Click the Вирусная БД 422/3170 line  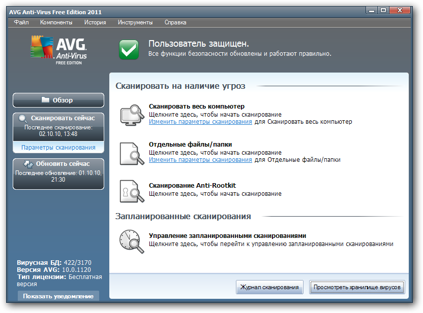tap(54, 262)
